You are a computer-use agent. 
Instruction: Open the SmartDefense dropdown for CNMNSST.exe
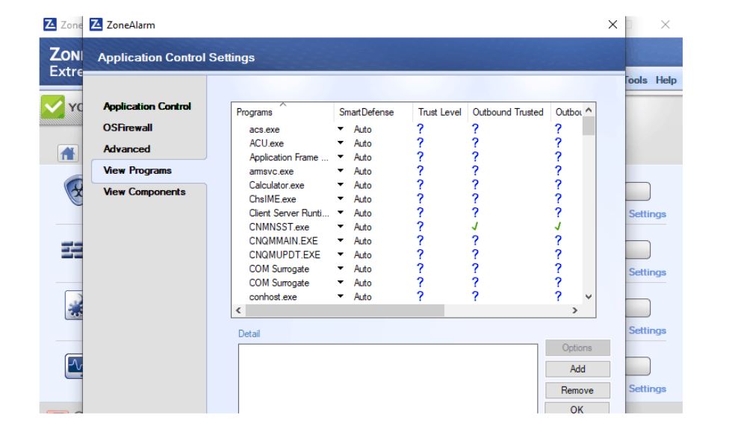coord(341,227)
